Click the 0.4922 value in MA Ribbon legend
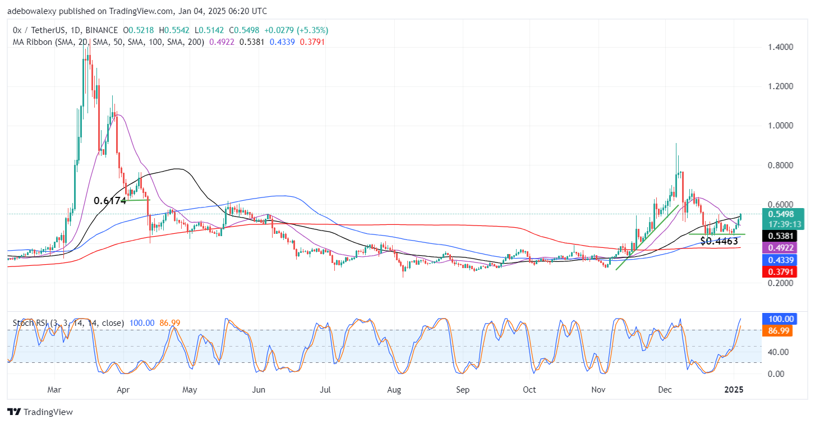Image resolution: width=815 pixels, height=424 pixels. (x=221, y=42)
